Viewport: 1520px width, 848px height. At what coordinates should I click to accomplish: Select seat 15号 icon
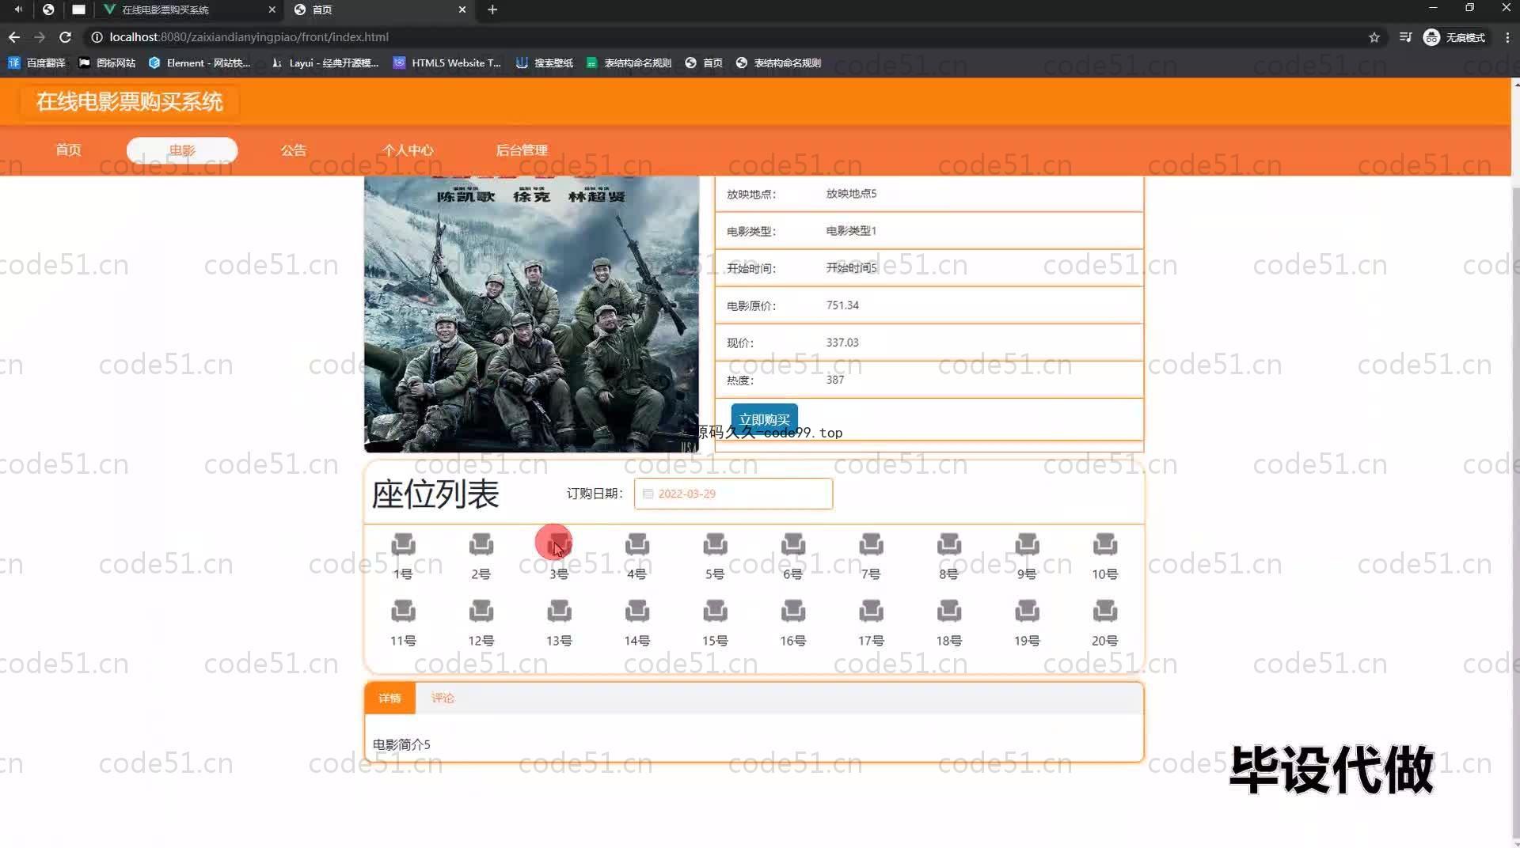coord(715,611)
